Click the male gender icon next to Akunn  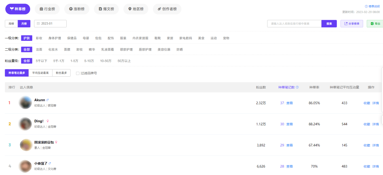[x=48, y=100]
